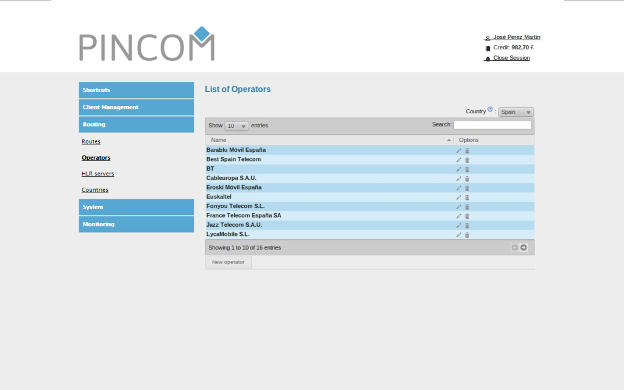This screenshot has width=624, height=390.
Task: Delete the Euskaltel operator
Action: (467, 197)
